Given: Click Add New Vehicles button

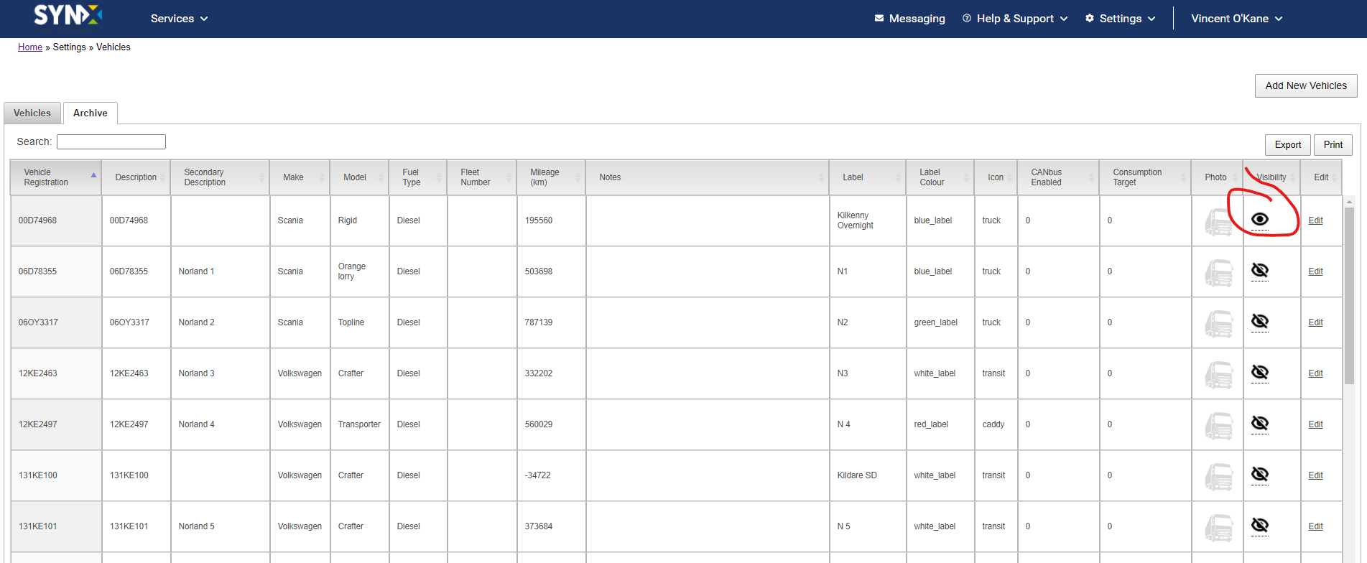Looking at the screenshot, I should [x=1306, y=85].
